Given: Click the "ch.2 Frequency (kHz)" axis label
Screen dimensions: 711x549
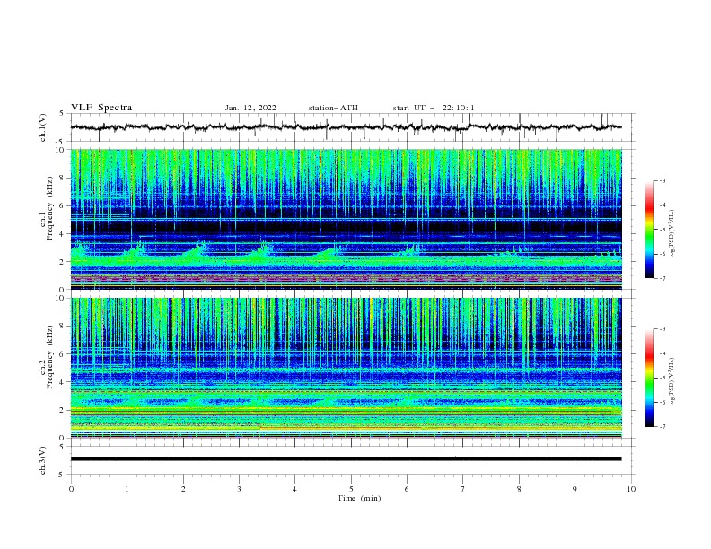Looking at the screenshot, I should coord(47,356).
